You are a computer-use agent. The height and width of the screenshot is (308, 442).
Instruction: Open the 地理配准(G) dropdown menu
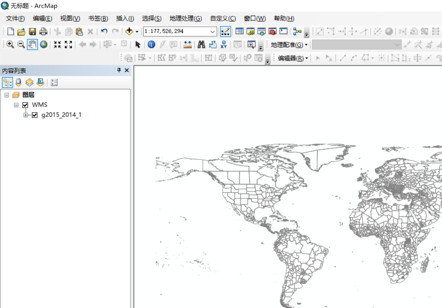tap(289, 45)
